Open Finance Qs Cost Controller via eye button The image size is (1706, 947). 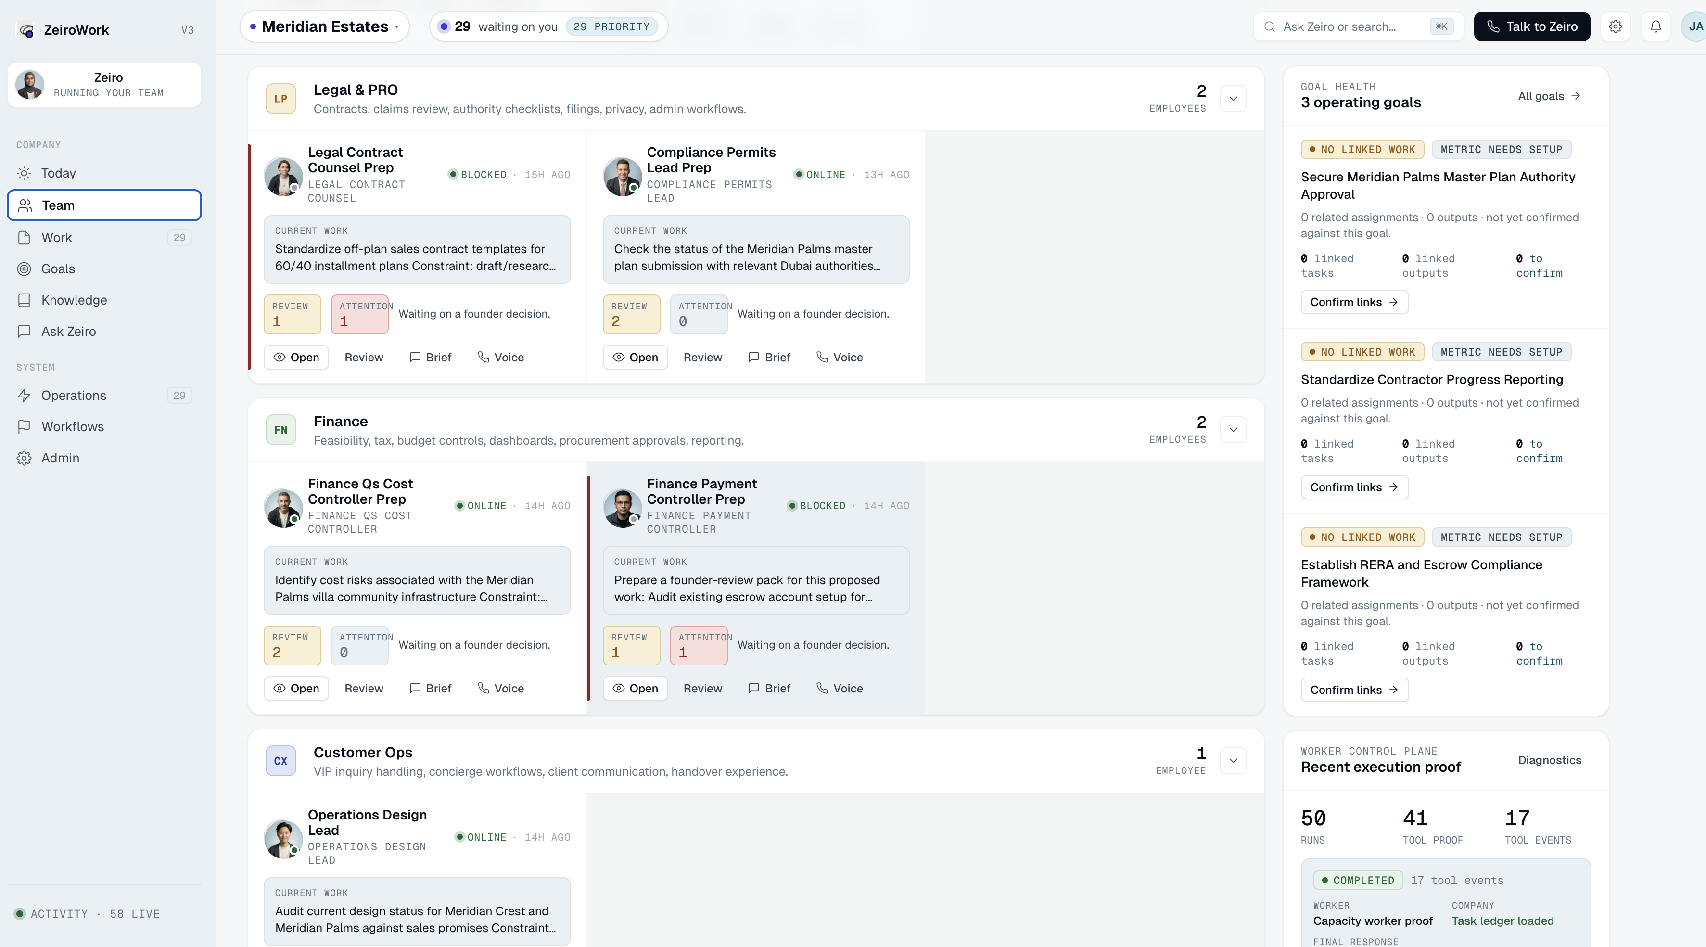coord(296,688)
